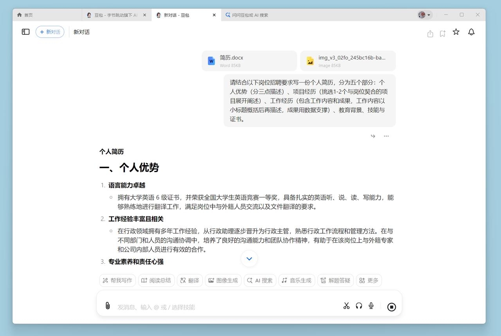The width and height of the screenshot is (501, 336).
Task: Choose the 帮我写作 skill
Action: coord(117,280)
